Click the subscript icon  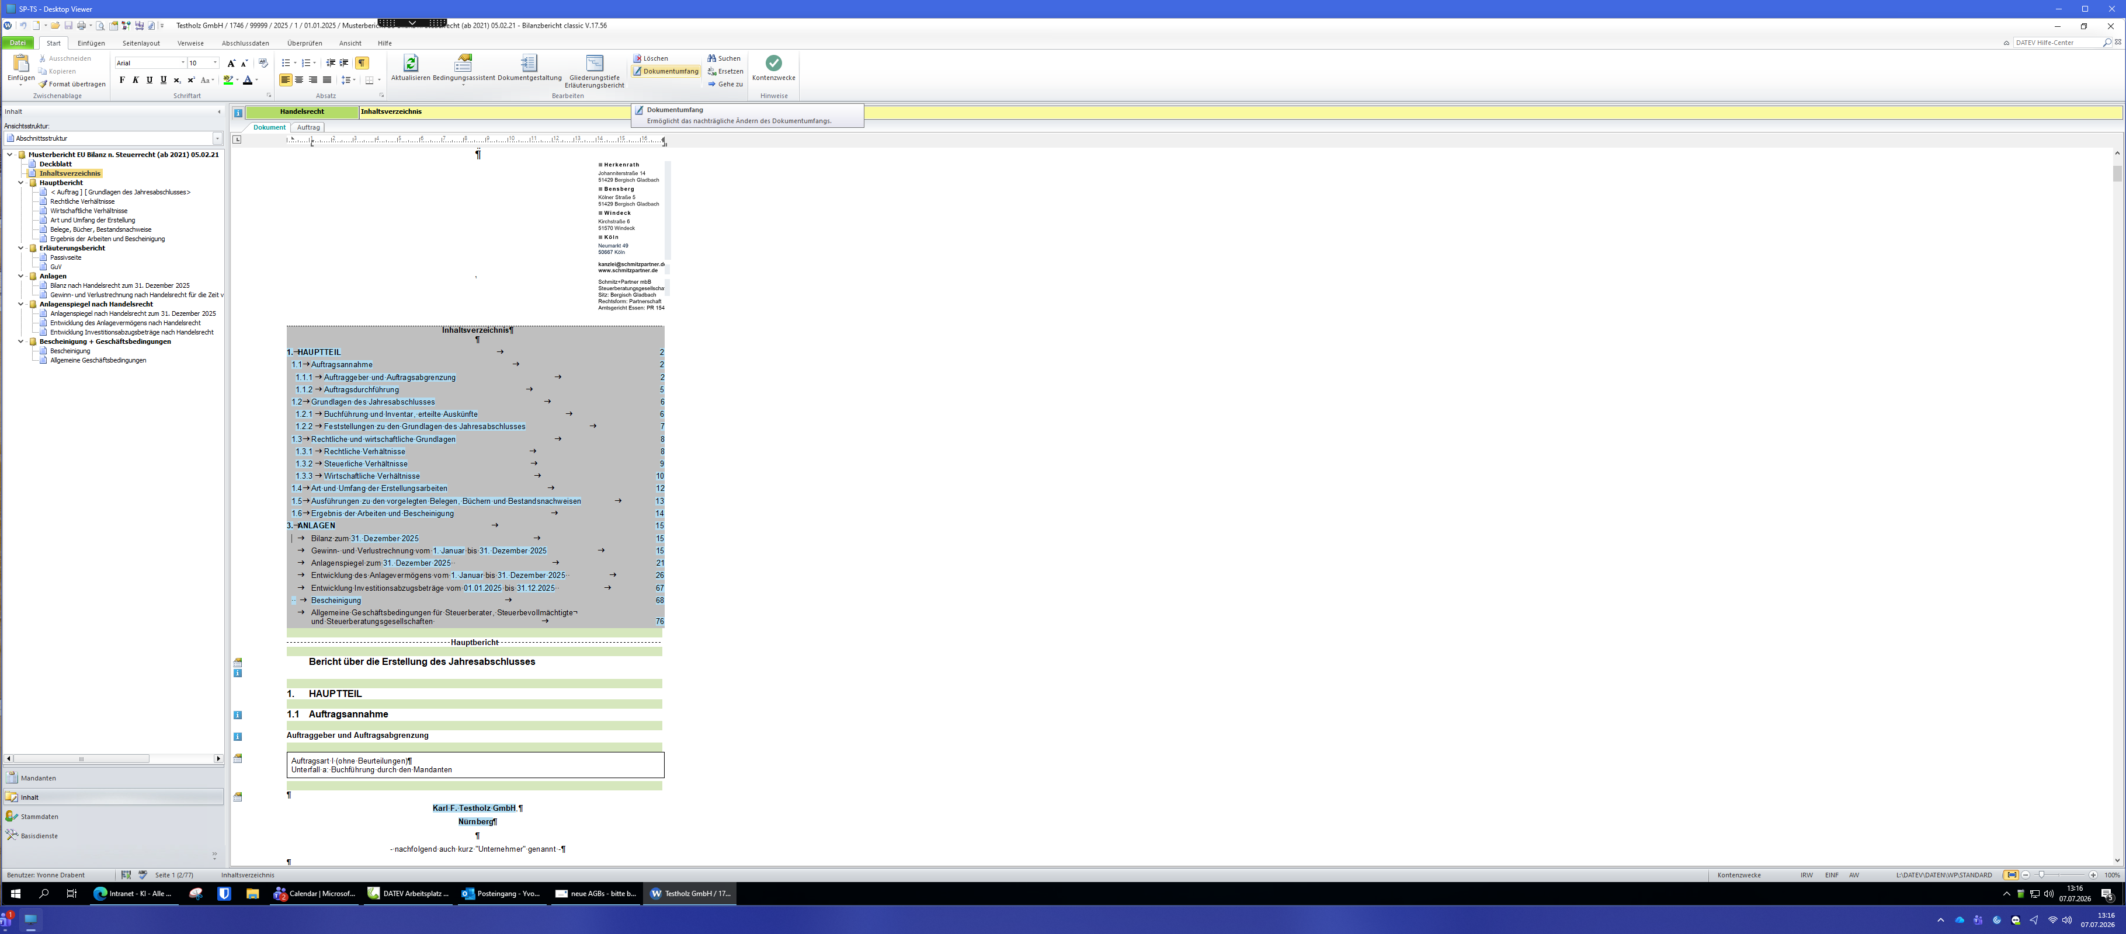click(176, 80)
